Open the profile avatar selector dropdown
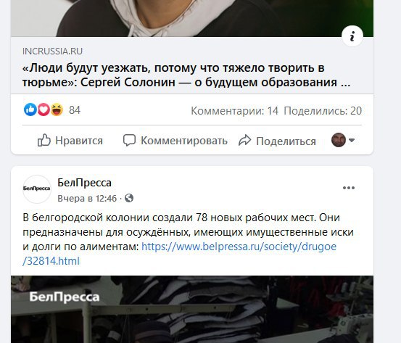401x343 pixels. (x=343, y=140)
